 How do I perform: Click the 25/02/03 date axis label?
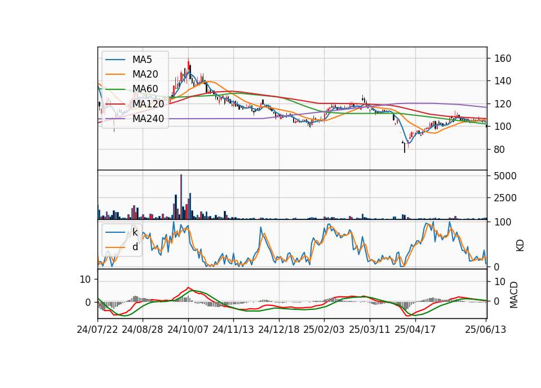tap(324, 330)
